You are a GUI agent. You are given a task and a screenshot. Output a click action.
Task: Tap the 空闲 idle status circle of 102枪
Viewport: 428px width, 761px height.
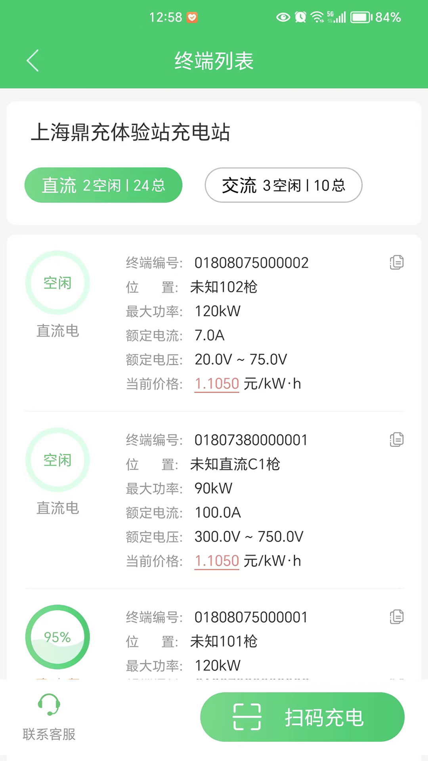pos(57,283)
